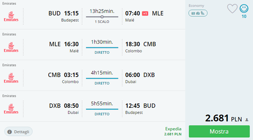Click the person icon beside the price
The width and height of the screenshot is (253, 140).
247,120
